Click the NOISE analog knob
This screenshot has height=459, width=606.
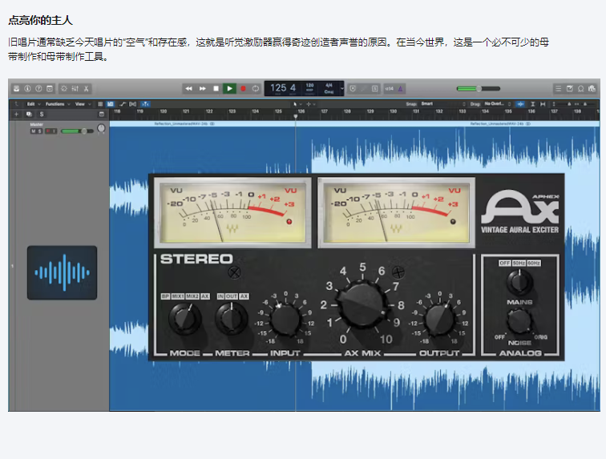[x=519, y=322]
